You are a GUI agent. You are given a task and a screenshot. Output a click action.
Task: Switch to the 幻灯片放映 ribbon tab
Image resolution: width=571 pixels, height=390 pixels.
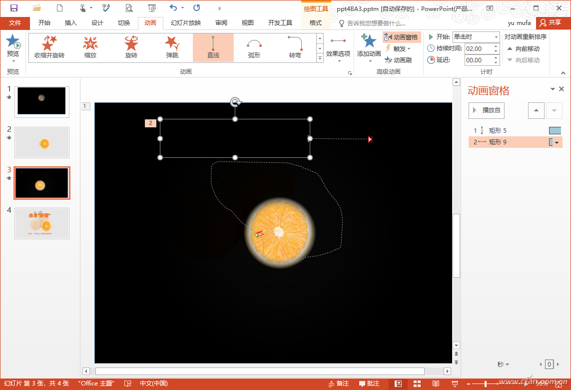point(186,22)
